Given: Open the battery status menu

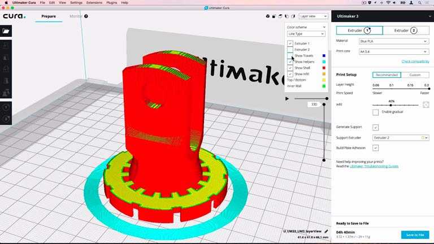Looking at the screenshot, I should coord(403,2).
